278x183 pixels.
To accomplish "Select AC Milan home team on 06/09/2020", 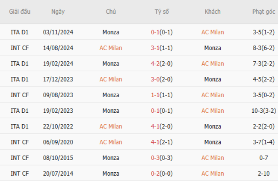I will click(111, 142).
